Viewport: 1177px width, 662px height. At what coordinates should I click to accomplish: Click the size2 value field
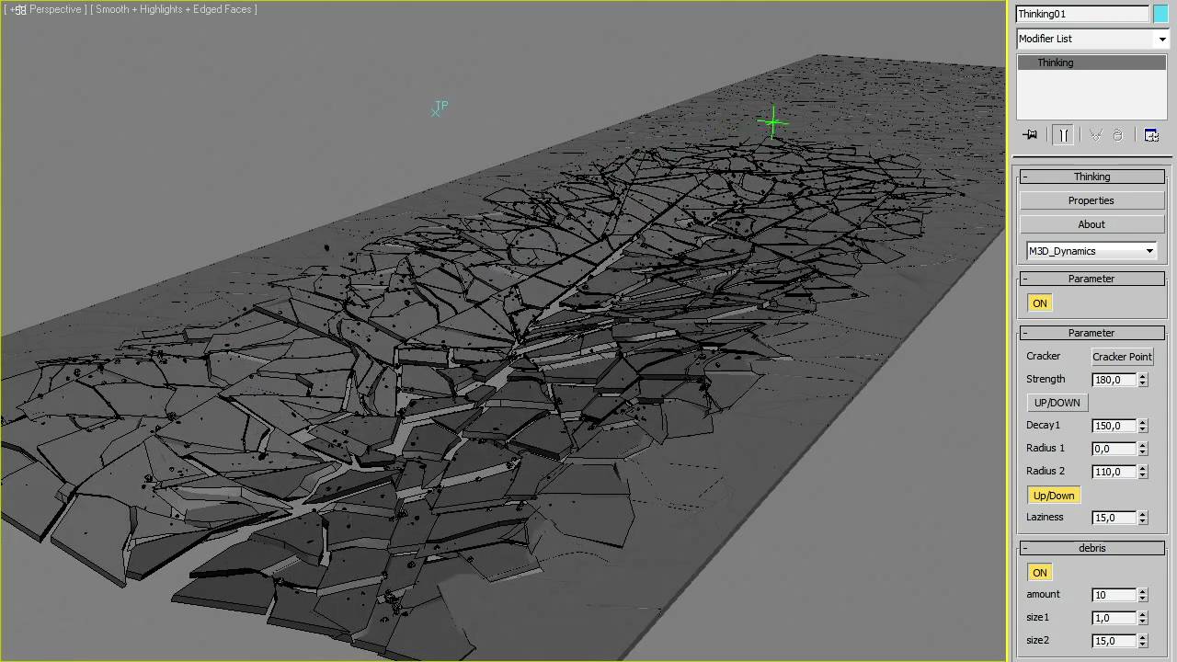[x=1114, y=641]
